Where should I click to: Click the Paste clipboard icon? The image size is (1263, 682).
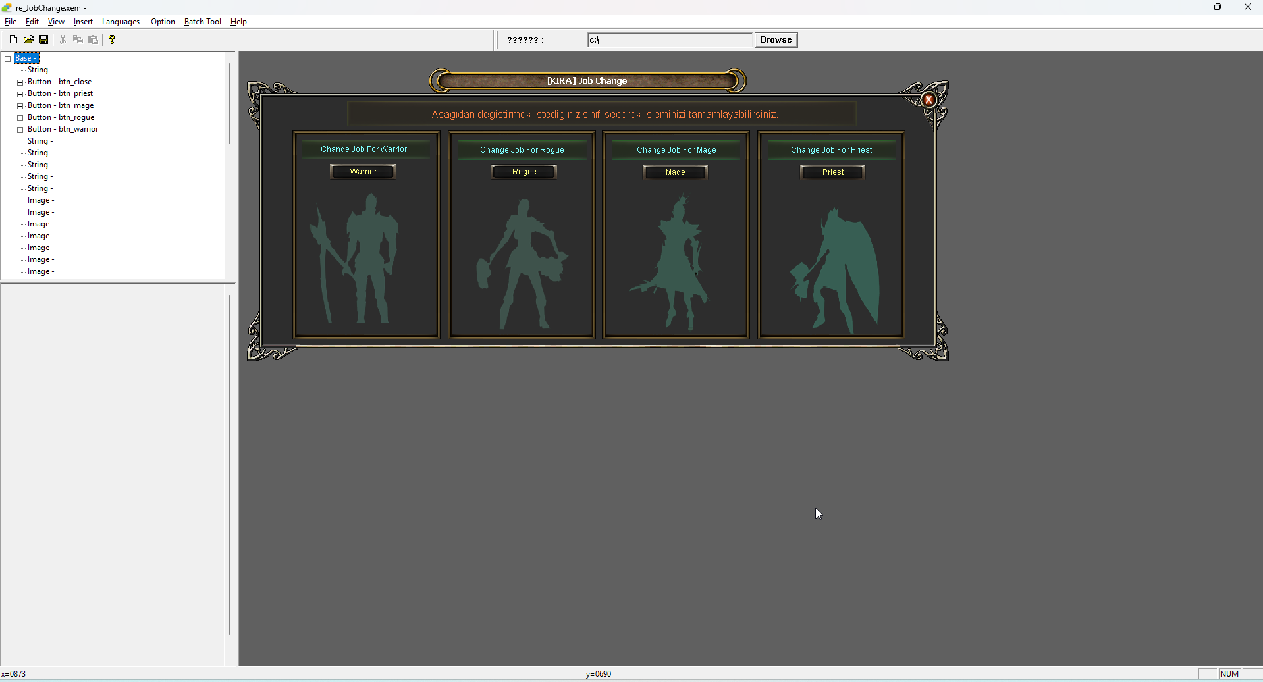94,39
